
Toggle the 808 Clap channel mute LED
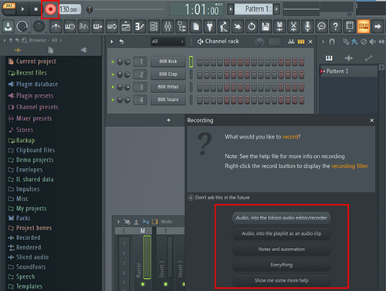[x=113, y=75]
